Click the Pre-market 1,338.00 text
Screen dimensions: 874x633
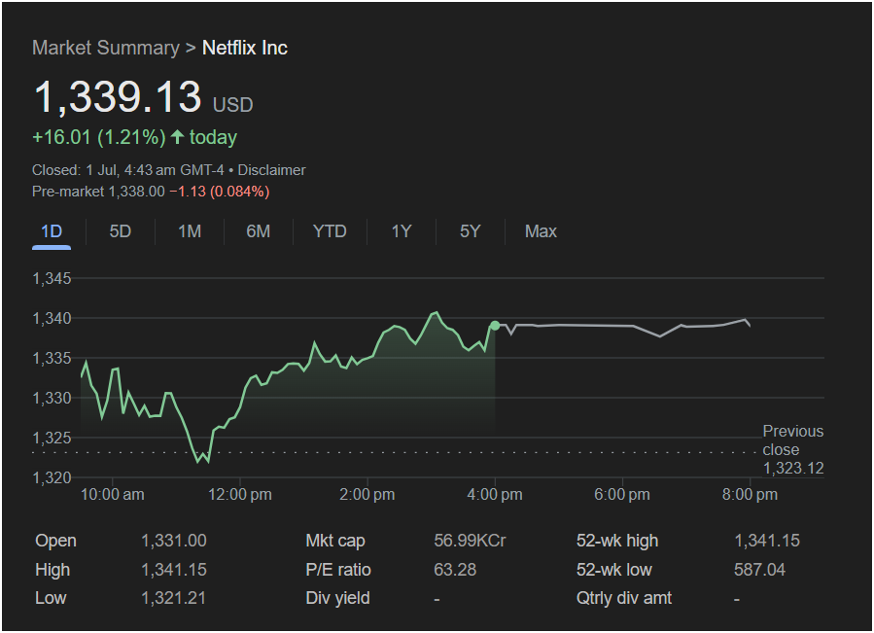(x=98, y=192)
